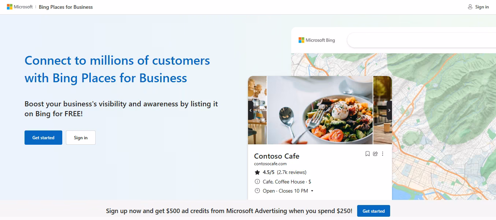The width and height of the screenshot is (496, 220).
Task: Click the Microsoft Bing logo in preview
Action: [317, 40]
